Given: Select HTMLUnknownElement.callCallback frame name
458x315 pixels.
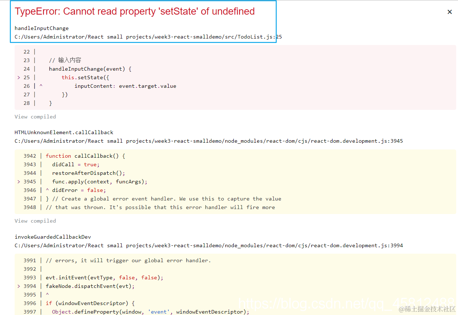Looking at the screenshot, I should [x=64, y=132].
